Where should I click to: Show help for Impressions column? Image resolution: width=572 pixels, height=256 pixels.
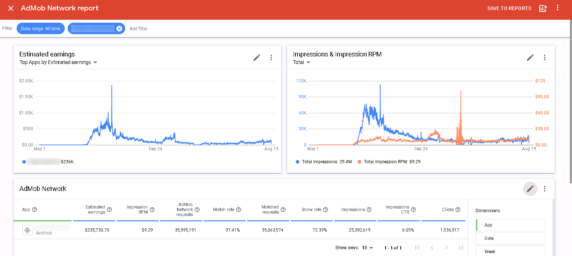(x=369, y=210)
